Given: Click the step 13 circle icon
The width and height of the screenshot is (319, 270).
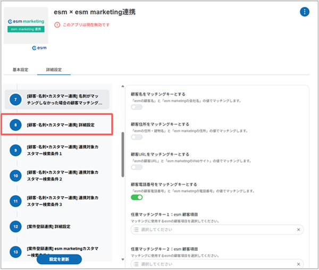Looking at the screenshot, I should [16, 251].
